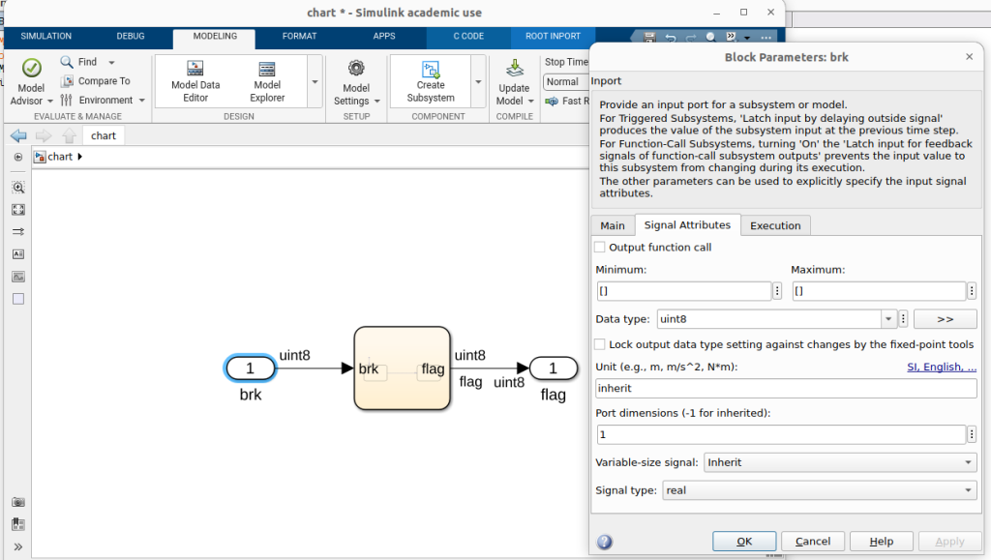Switch to the DEBUG ribbon tab
Screen dimensions: 991x560
point(131,36)
